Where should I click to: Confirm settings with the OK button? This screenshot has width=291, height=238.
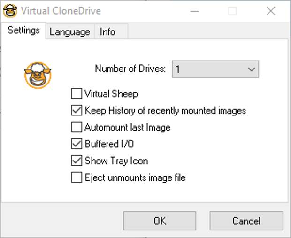tap(160, 221)
